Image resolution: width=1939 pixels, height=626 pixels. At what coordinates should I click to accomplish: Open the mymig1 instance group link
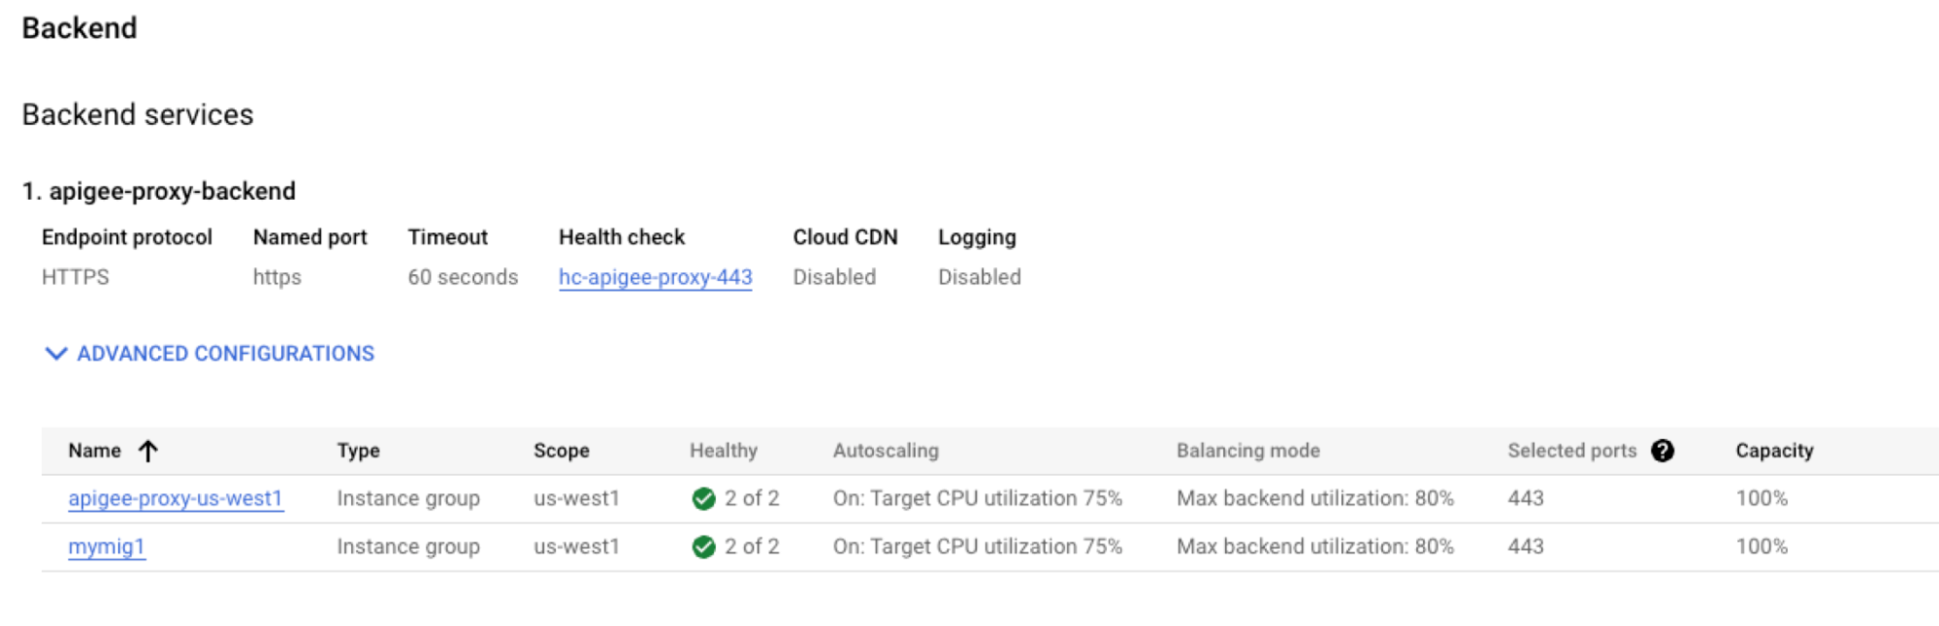(x=107, y=547)
